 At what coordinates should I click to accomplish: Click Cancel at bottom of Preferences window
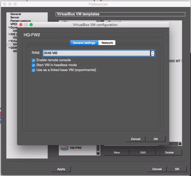click(157, 169)
